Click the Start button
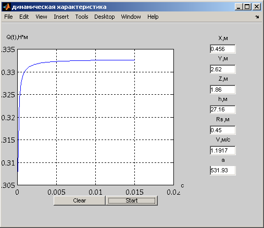The width and height of the screenshot is (264, 228). [x=132, y=200]
